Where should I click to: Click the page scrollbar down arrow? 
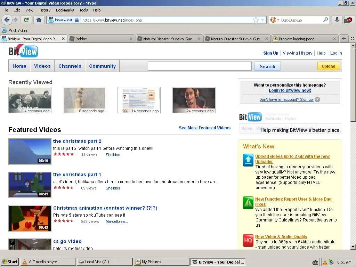point(353,247)
